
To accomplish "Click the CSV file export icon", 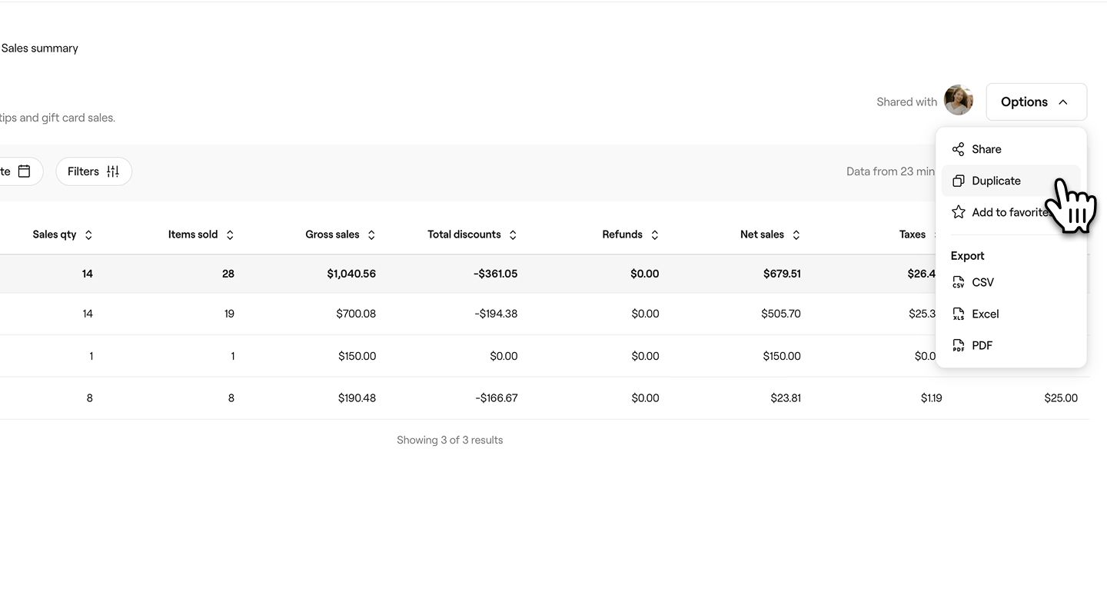I will 958,282.
